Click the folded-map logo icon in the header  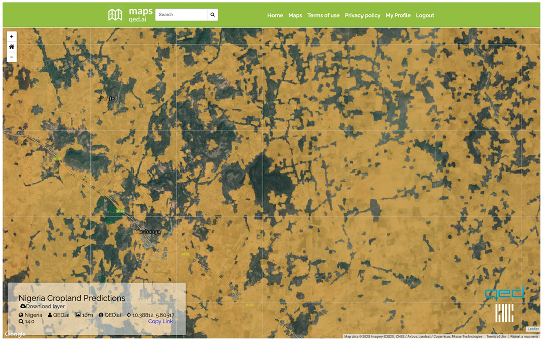pos(115,15)
